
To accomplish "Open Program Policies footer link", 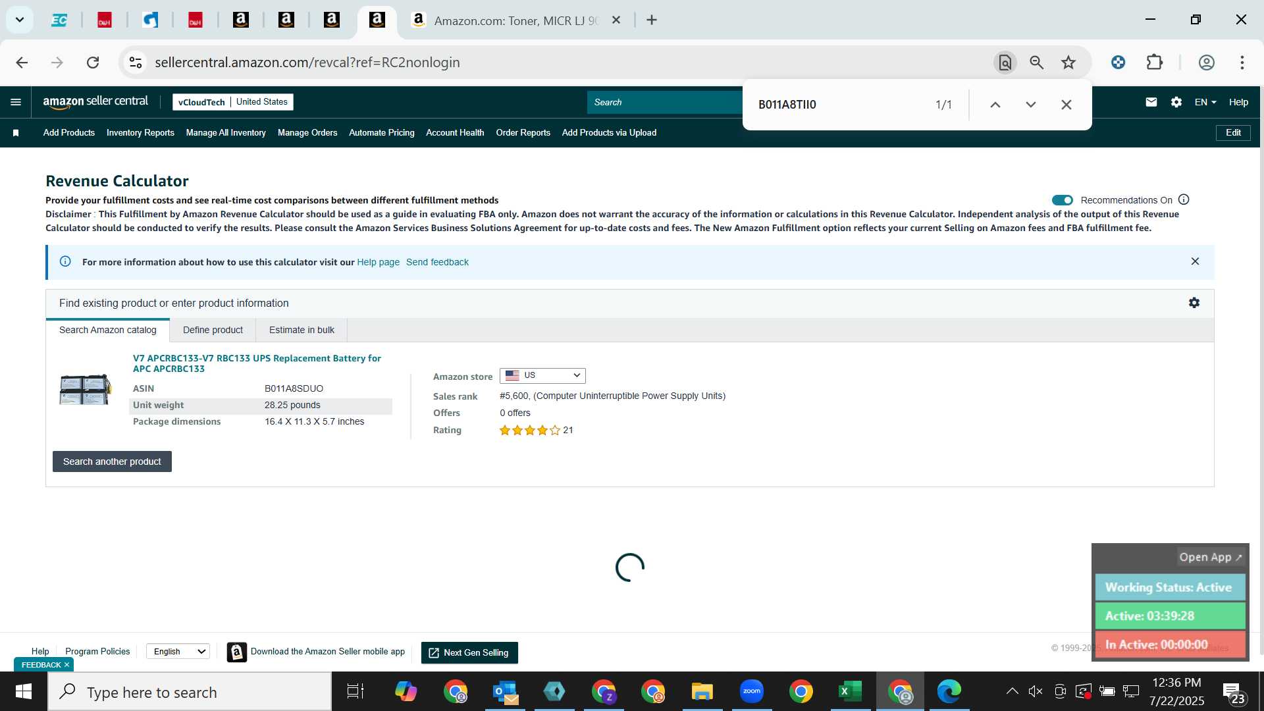I will (97, 652).
